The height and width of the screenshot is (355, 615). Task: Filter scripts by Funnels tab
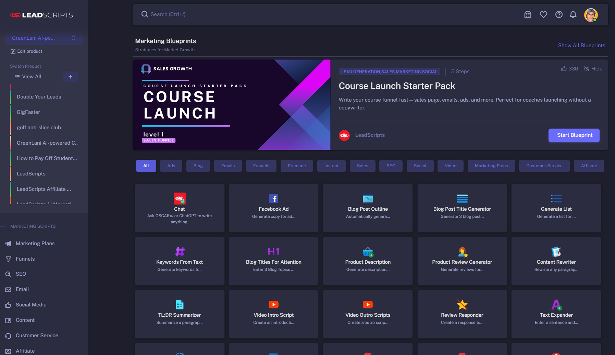point(261,166)
